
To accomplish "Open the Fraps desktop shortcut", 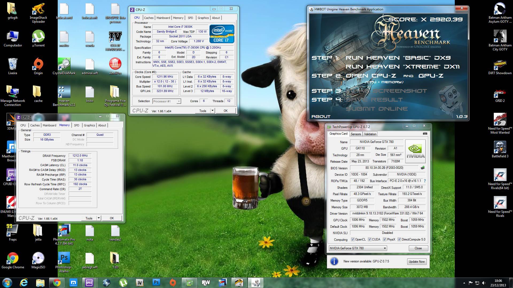I will click(x=13, y=233).
